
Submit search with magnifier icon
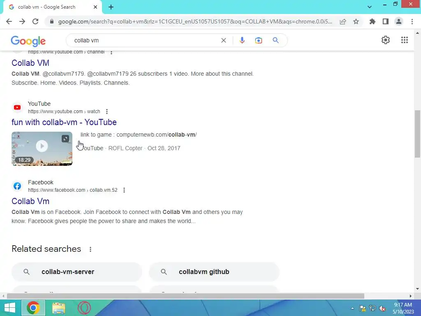click(275, 40)
